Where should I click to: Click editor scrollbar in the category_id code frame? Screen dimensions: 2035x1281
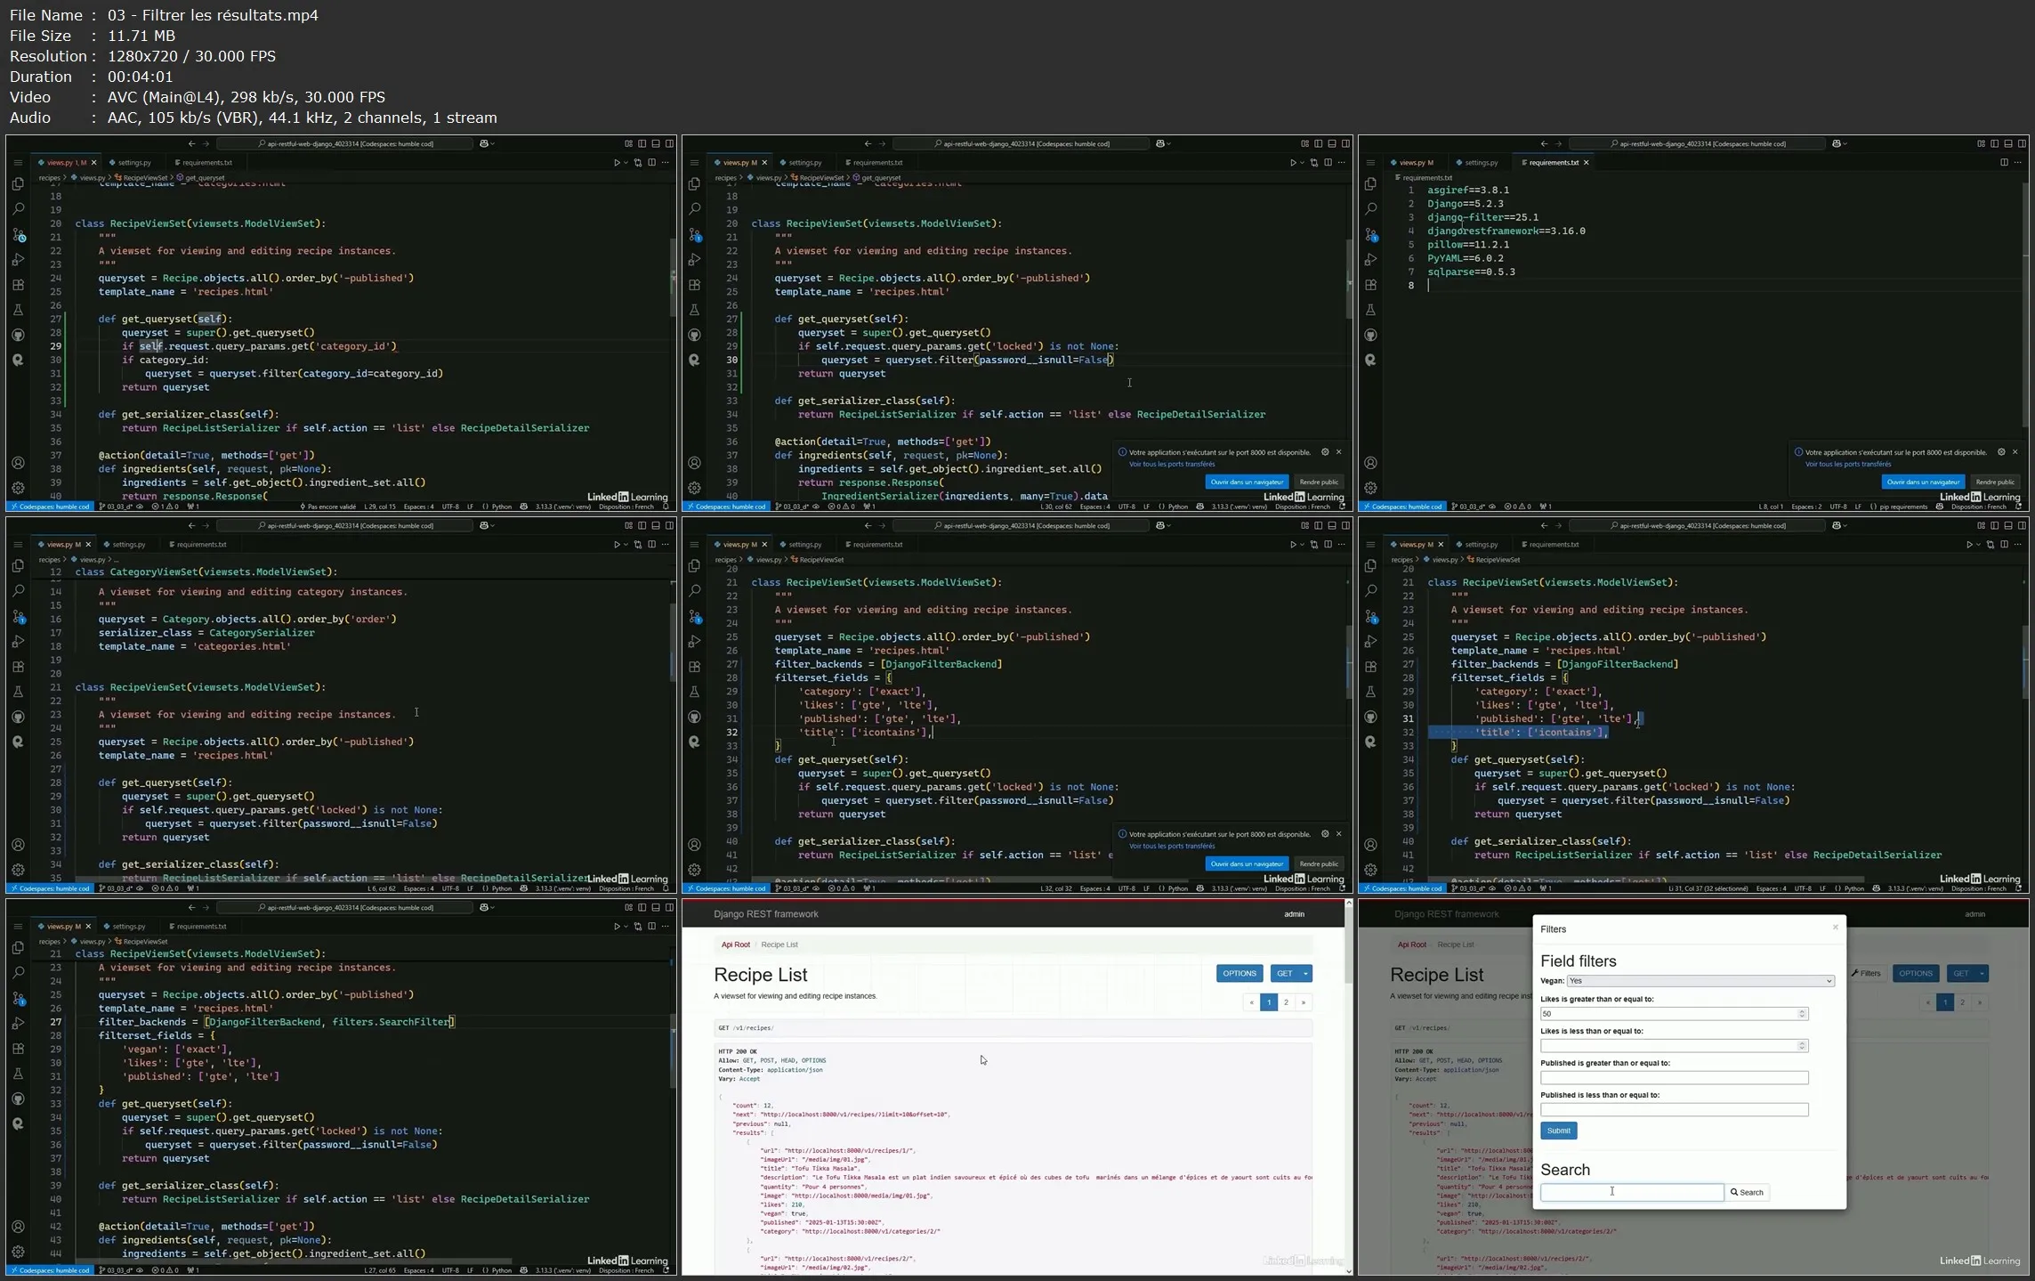[x=673, y=278]
